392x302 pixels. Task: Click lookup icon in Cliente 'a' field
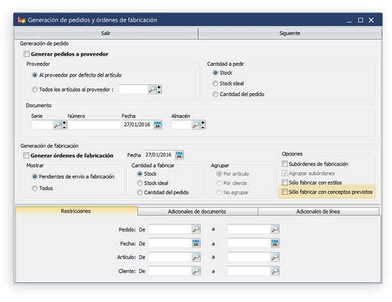click(x=274, y=270)
